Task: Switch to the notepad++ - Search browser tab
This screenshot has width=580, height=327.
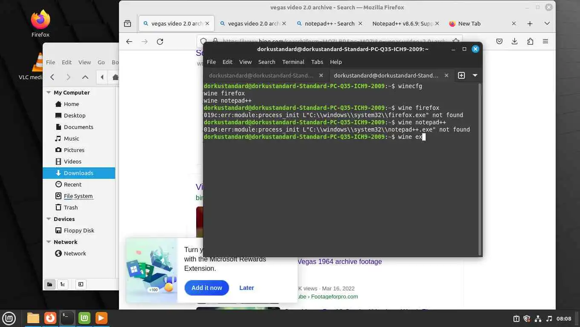Action: tap(330, 23)
